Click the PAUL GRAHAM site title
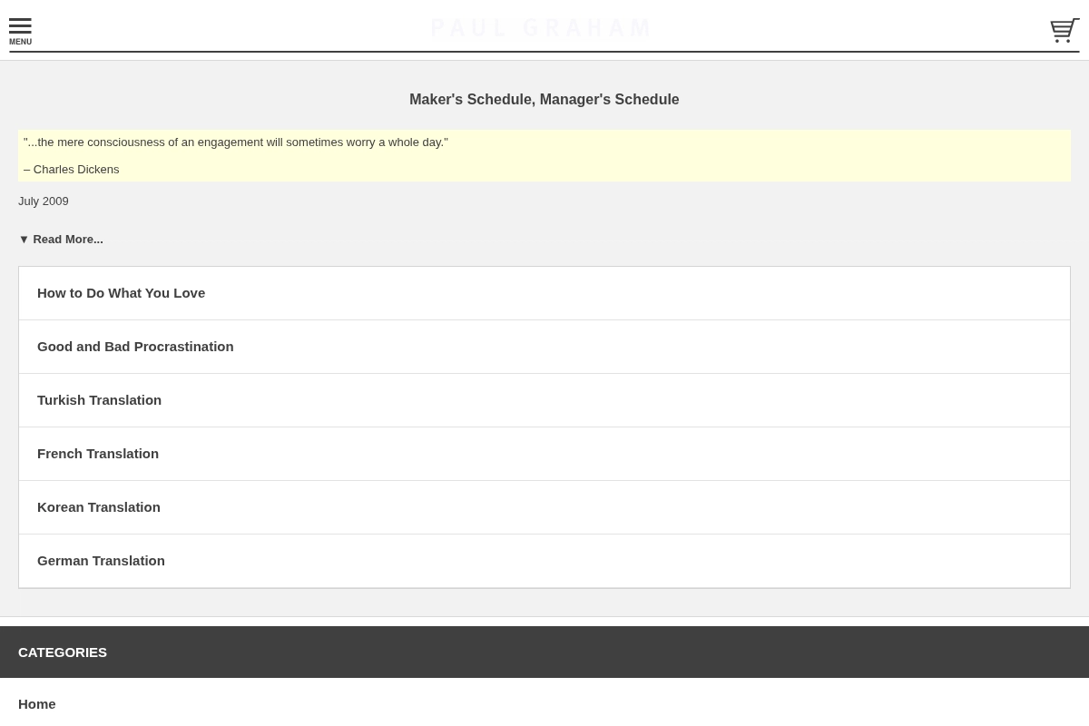Screen dimensions: 1089x726 (x=542, y=28)
